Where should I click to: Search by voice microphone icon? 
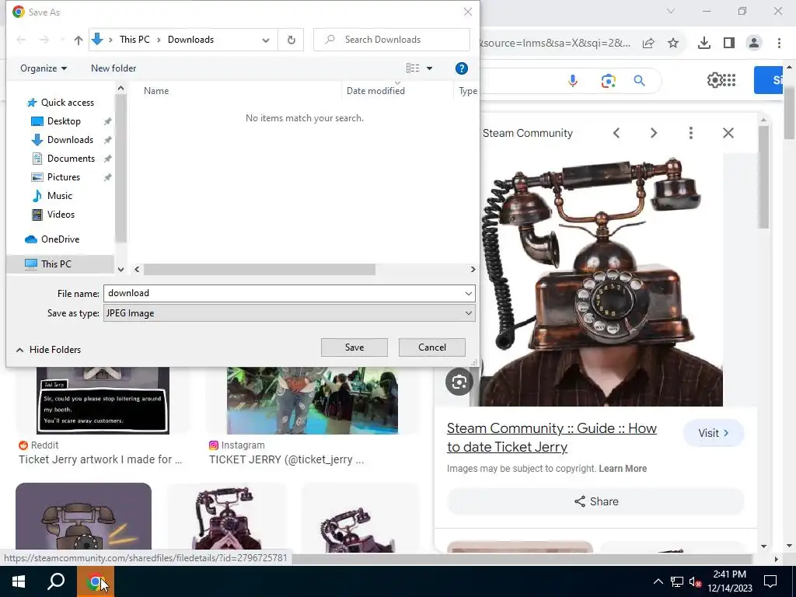coord(573,80)
